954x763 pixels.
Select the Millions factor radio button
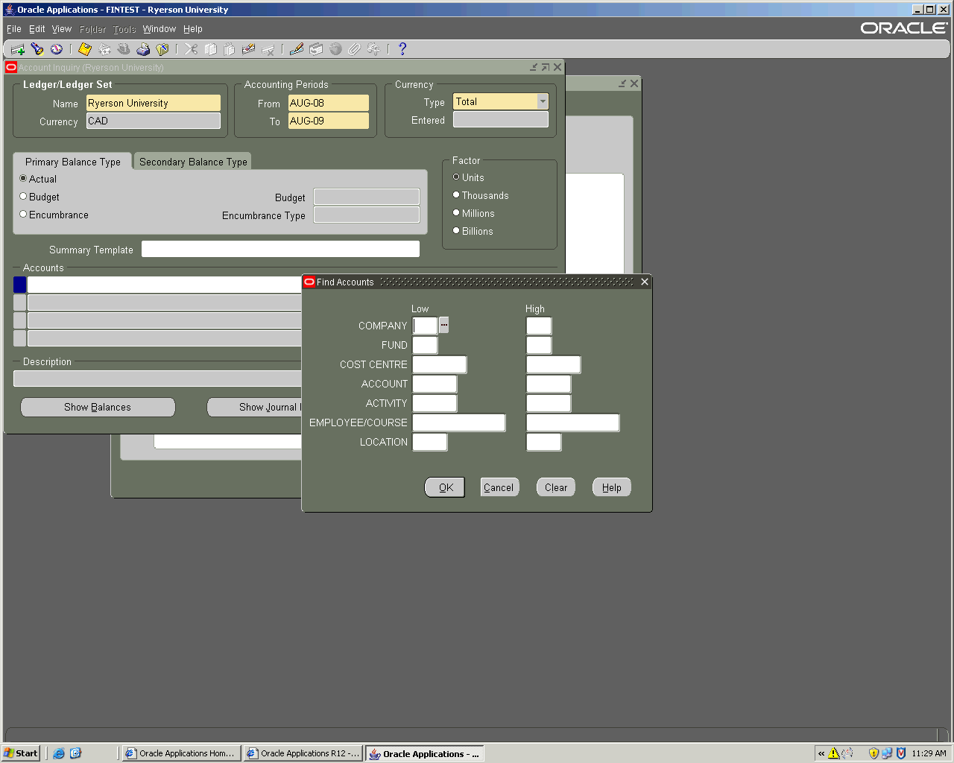click(x=456, y=213)
